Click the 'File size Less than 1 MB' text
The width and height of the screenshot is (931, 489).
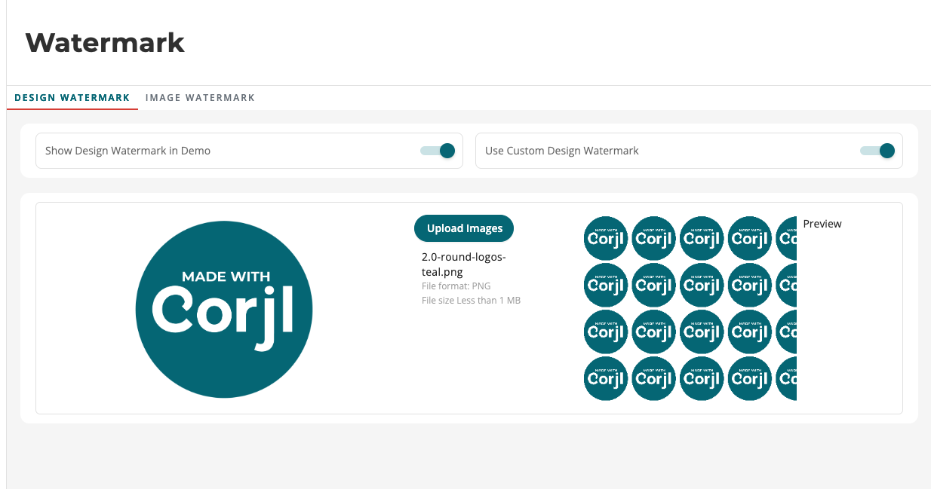point(472,301)
